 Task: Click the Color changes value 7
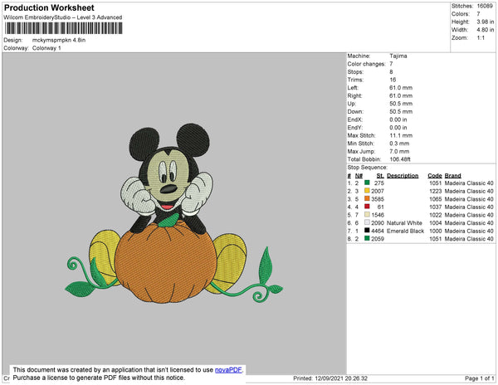point(391,64)
